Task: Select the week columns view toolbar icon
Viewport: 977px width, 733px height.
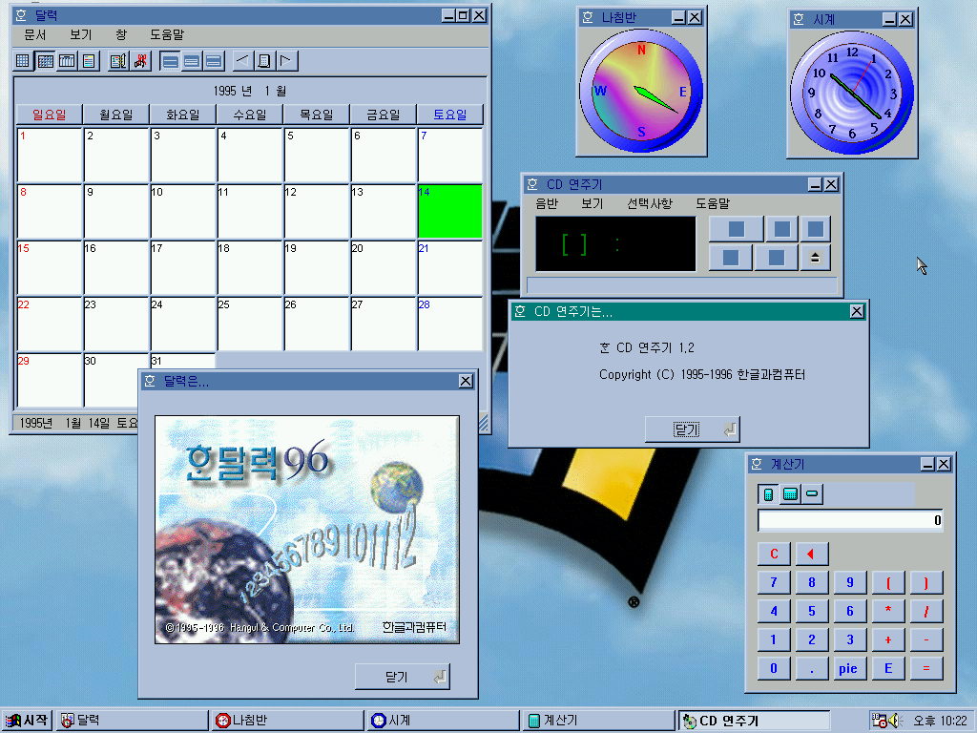Action: pos(67,60)
